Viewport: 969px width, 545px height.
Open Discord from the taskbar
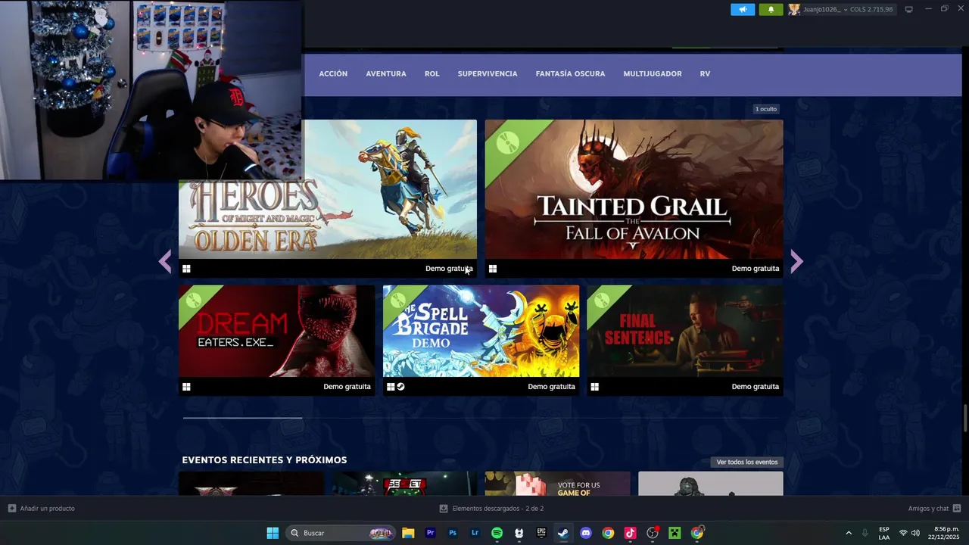coord(585,533)
